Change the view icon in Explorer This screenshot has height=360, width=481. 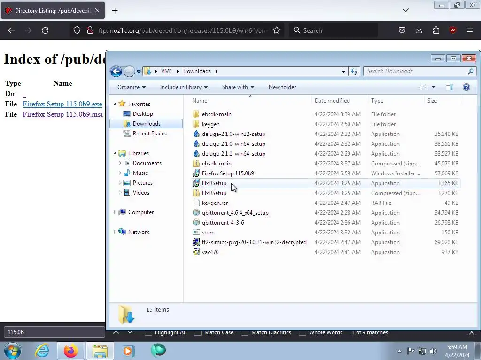click(x=424, y=87)
